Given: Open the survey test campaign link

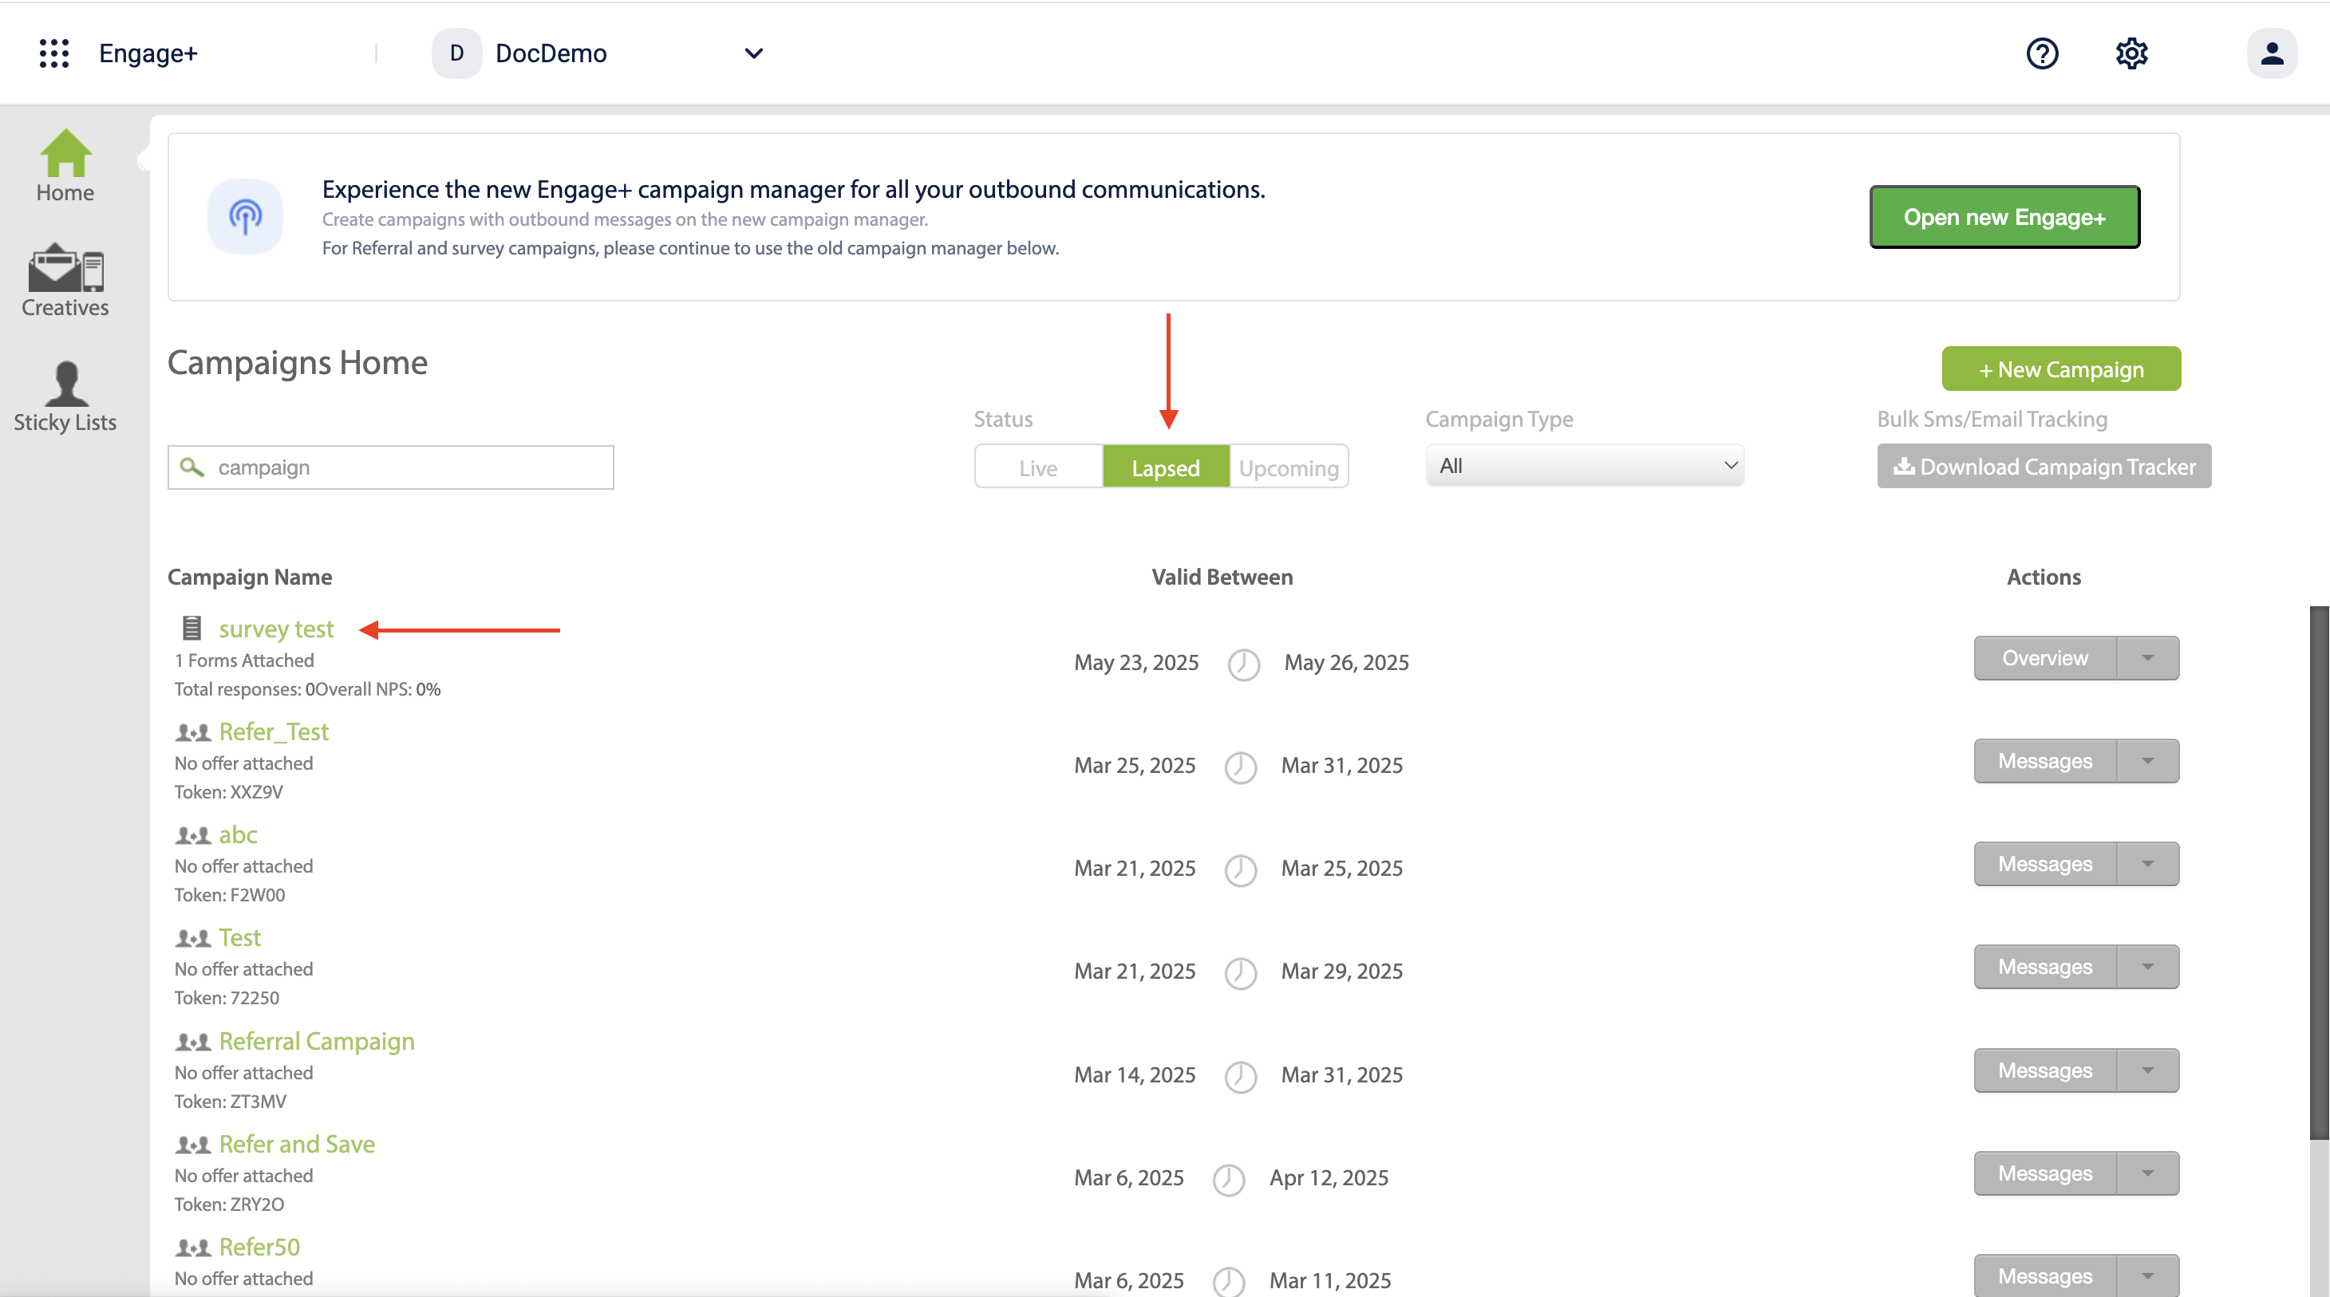Looking at the screenshot, I should coord(276,629).
